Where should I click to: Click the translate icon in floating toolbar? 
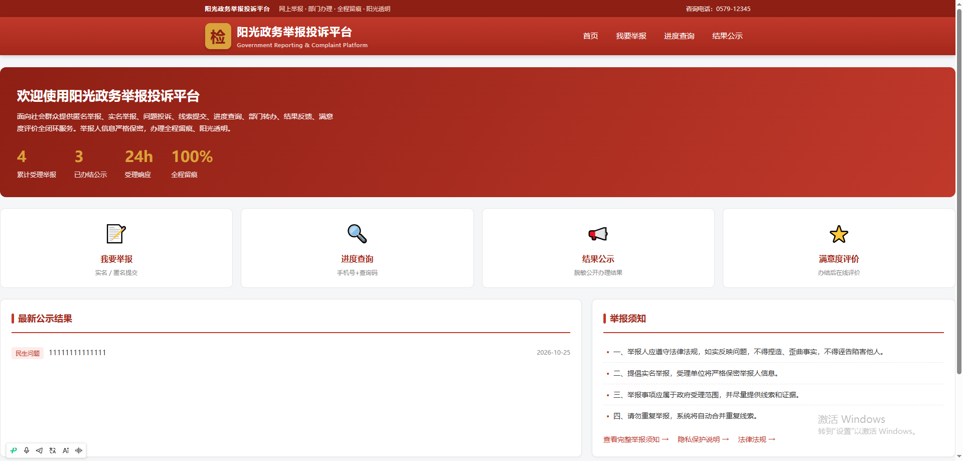(x=53, y=450)
